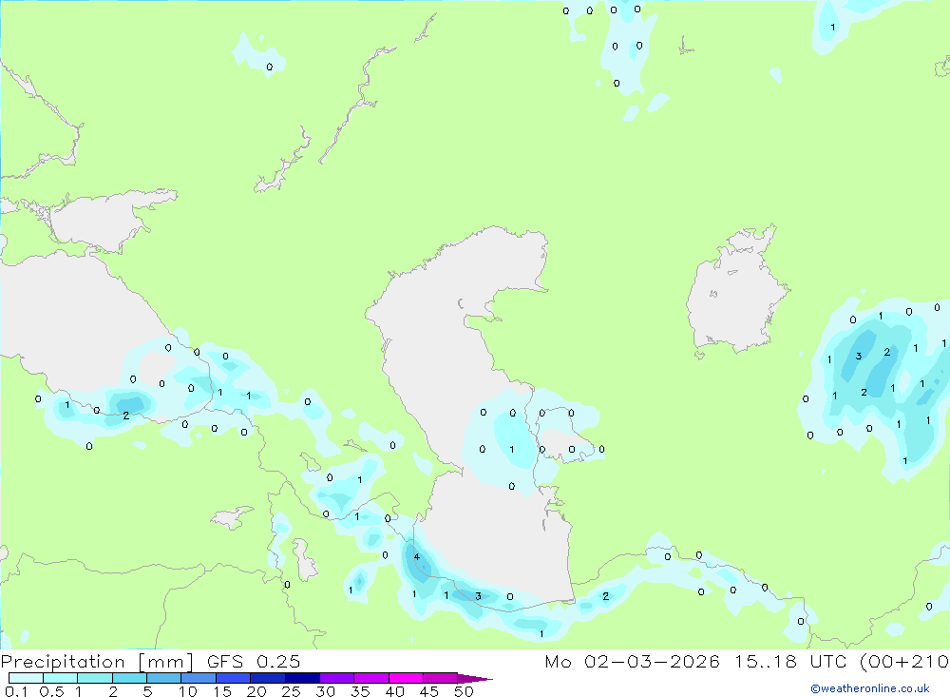Image resolution: width=950 pixels, height=697 pixels.
Task: Click the "(00+210" forecast offset text
Action: pyautogui.click(x=905, y=662)
